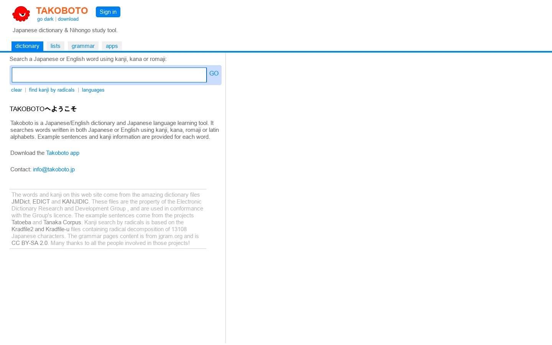The image size is (552, 345).
Task: Open the CC BY-SA 2.0 licence link
Action: click(30, 243)
